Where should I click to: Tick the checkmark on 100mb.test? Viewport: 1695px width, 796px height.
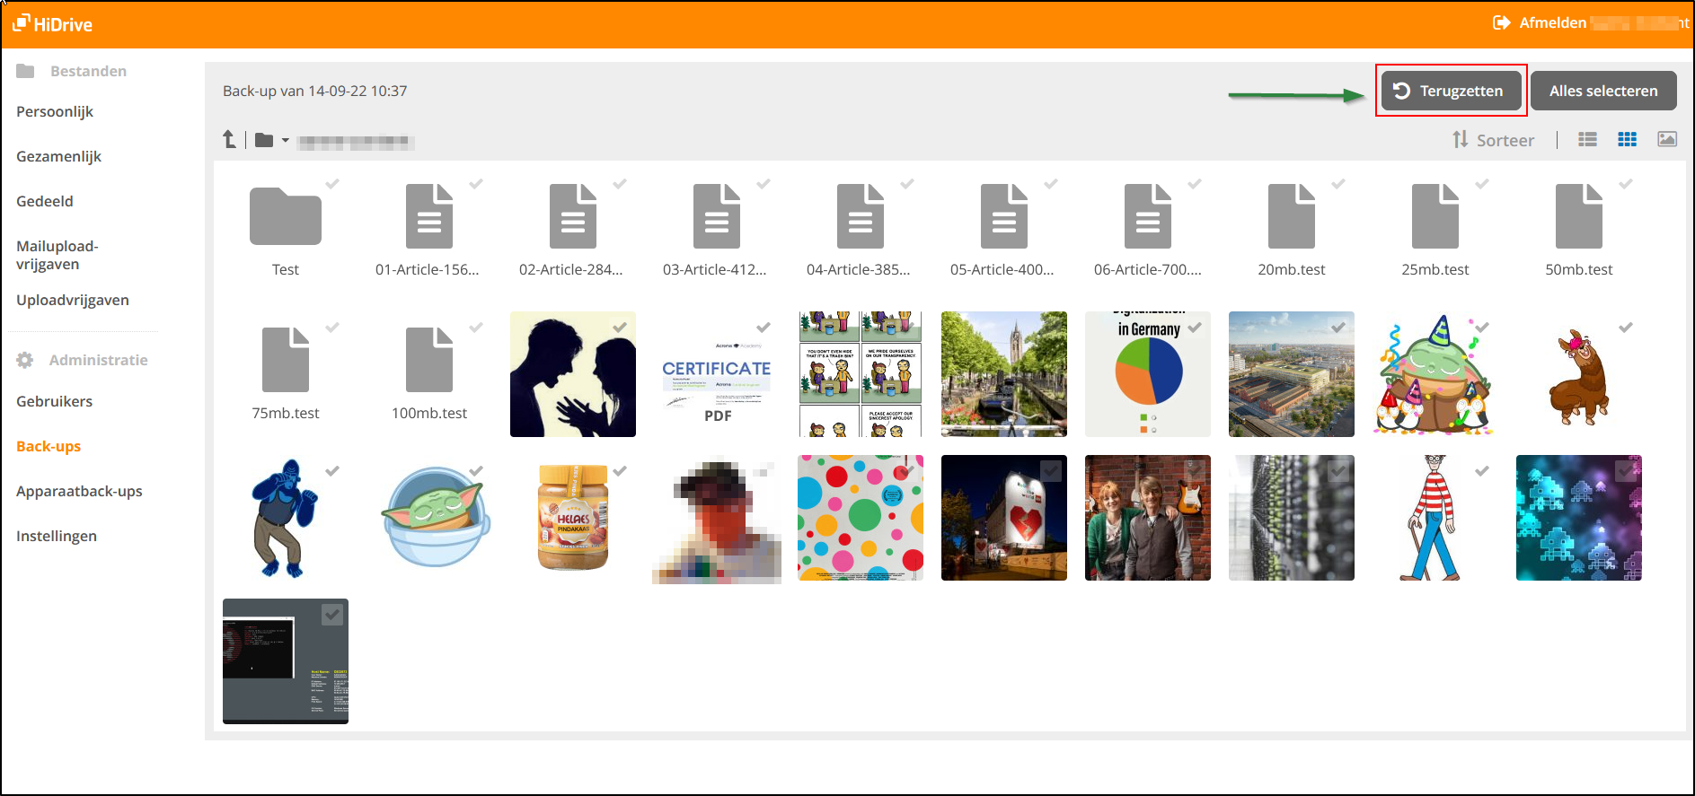coord(476,327)
